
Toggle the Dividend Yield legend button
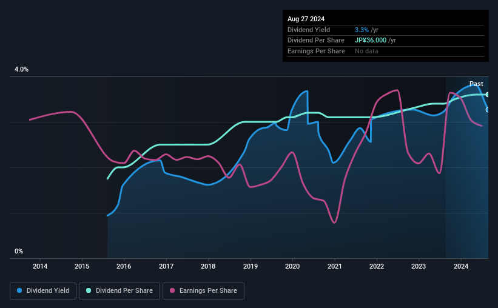pos(43,291)
